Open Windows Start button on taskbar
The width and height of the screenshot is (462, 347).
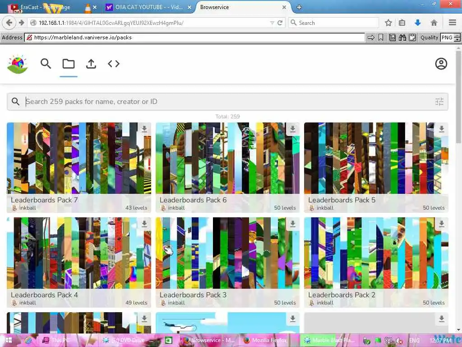pos(9,340)
